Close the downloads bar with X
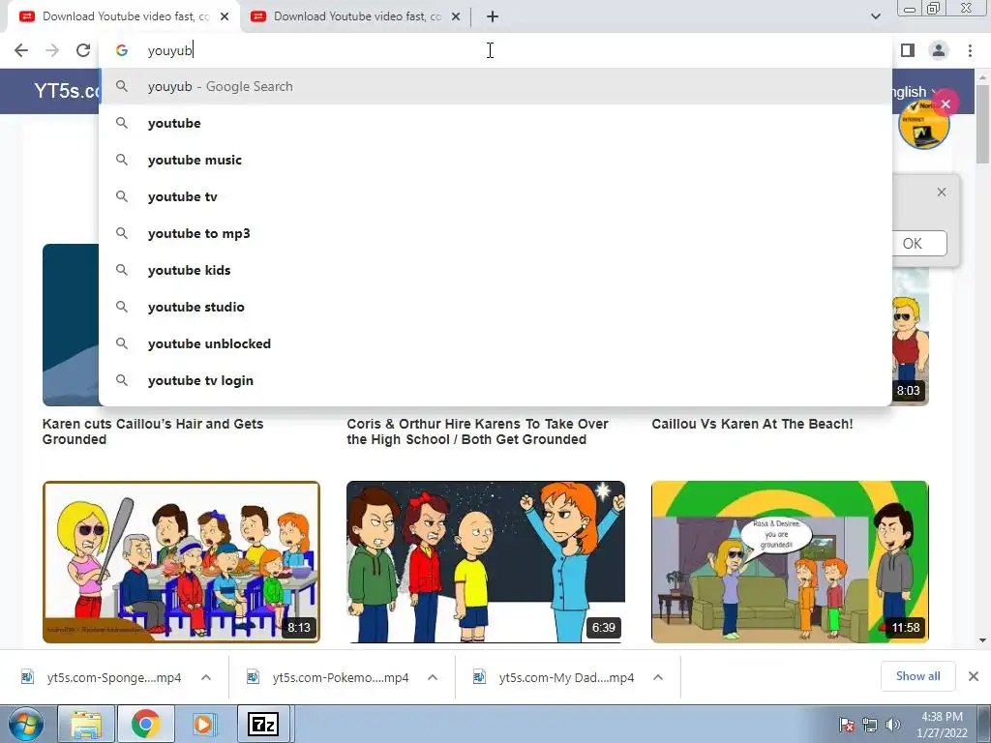 tap(974, 676)
